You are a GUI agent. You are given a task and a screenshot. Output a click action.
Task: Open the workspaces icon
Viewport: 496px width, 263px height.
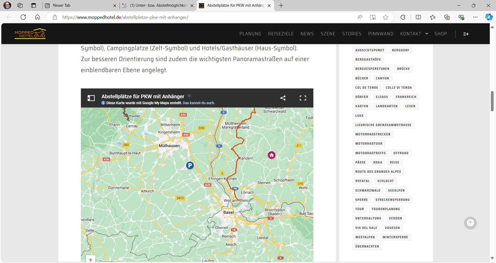pos(20,5)
